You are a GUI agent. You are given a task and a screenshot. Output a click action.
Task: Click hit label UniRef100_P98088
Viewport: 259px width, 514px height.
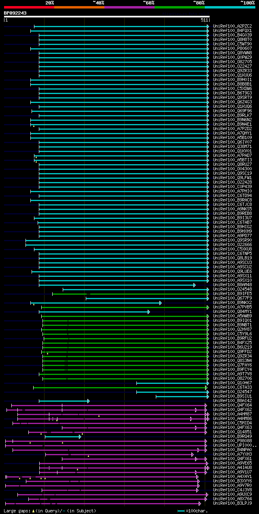pos(232,441)
